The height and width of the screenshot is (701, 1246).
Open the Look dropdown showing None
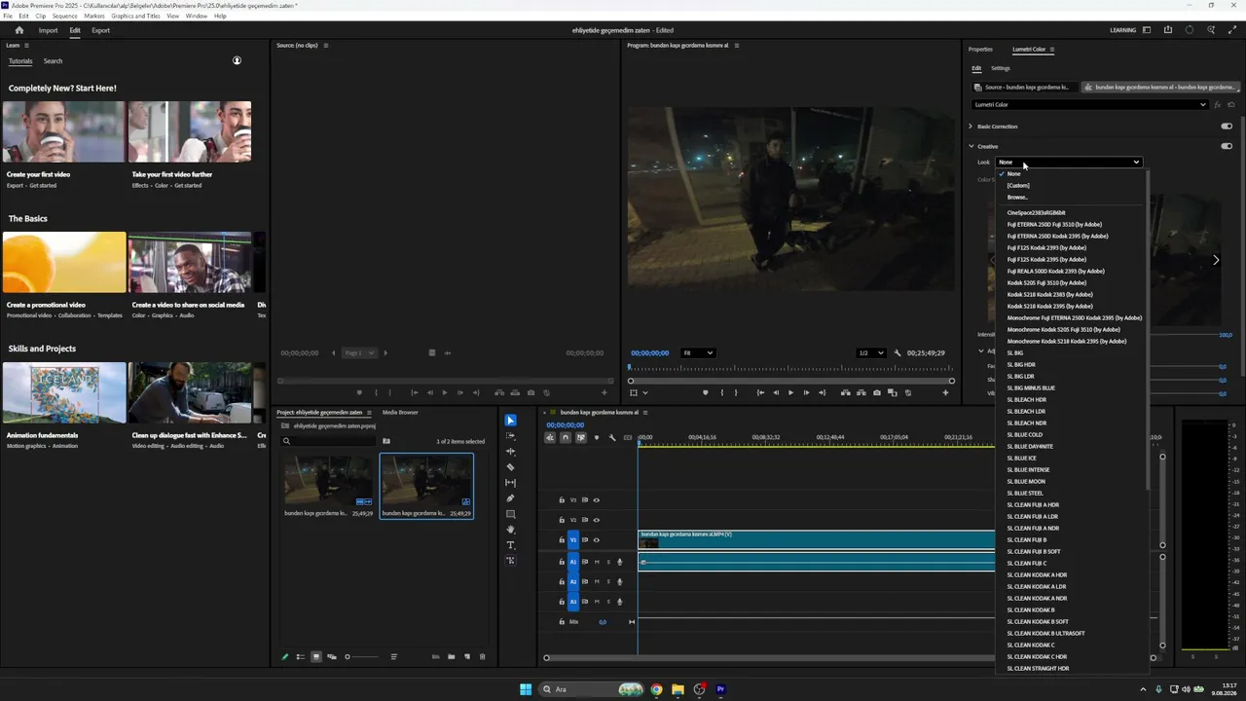click(1069, 163)
